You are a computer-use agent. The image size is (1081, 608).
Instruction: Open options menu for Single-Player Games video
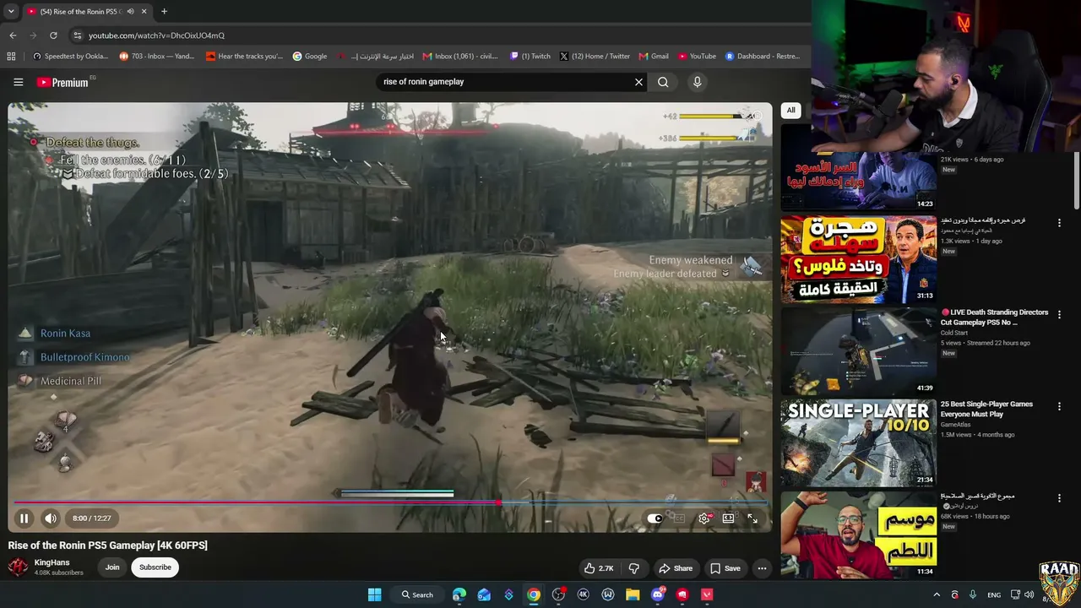pyautogui.click(x=1059, y=406)
